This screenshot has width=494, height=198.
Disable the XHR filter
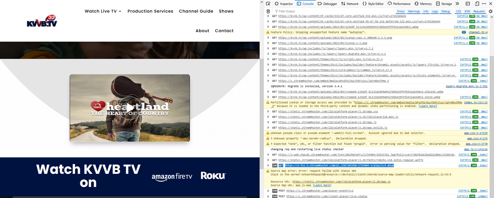coord(467,11)
